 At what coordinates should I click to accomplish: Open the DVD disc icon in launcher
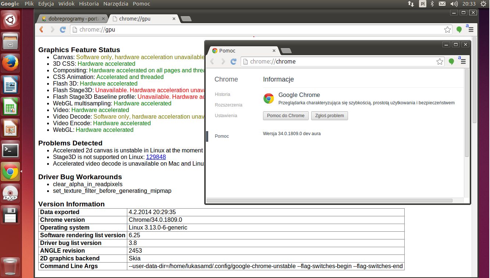pos(10,193)
